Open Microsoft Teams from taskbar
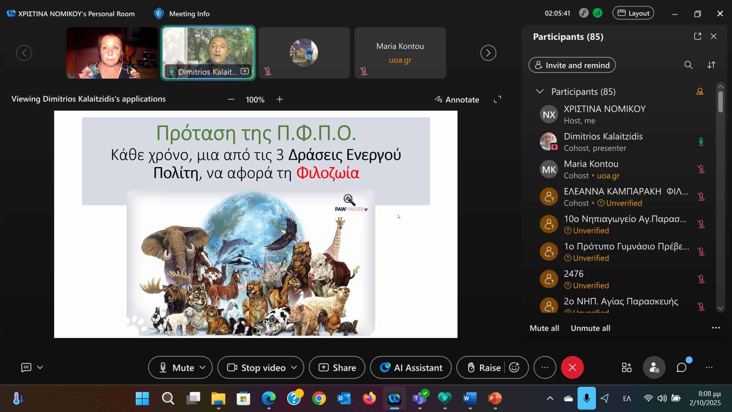 pos(420,399)
